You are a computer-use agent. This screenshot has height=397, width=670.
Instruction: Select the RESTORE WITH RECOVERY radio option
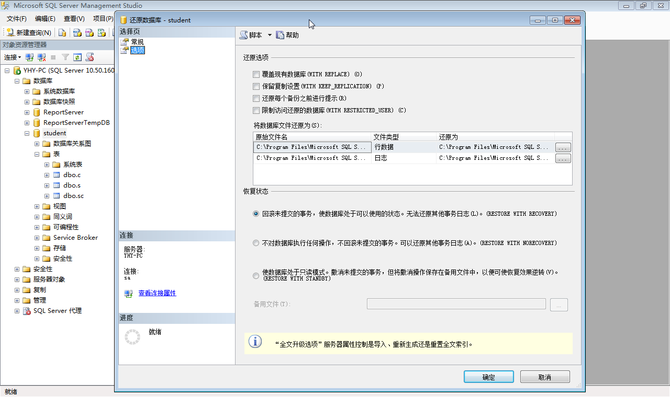[256, 214]
